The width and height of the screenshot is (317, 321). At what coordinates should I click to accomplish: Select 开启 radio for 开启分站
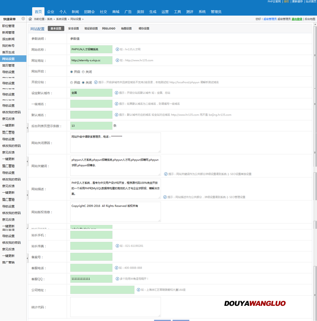click(x=71, y=83)
